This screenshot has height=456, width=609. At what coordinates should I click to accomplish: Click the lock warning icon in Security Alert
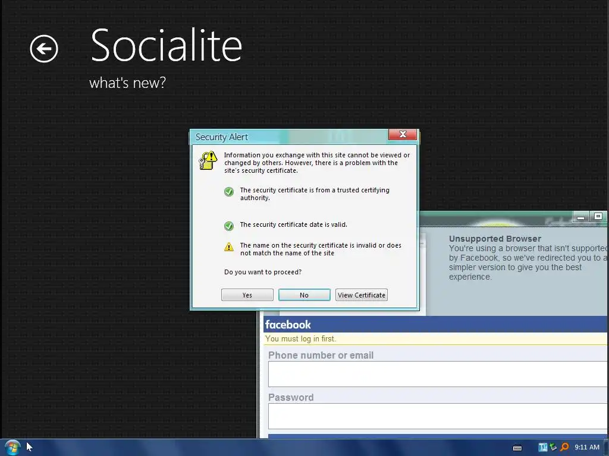[x=208, y=160]
